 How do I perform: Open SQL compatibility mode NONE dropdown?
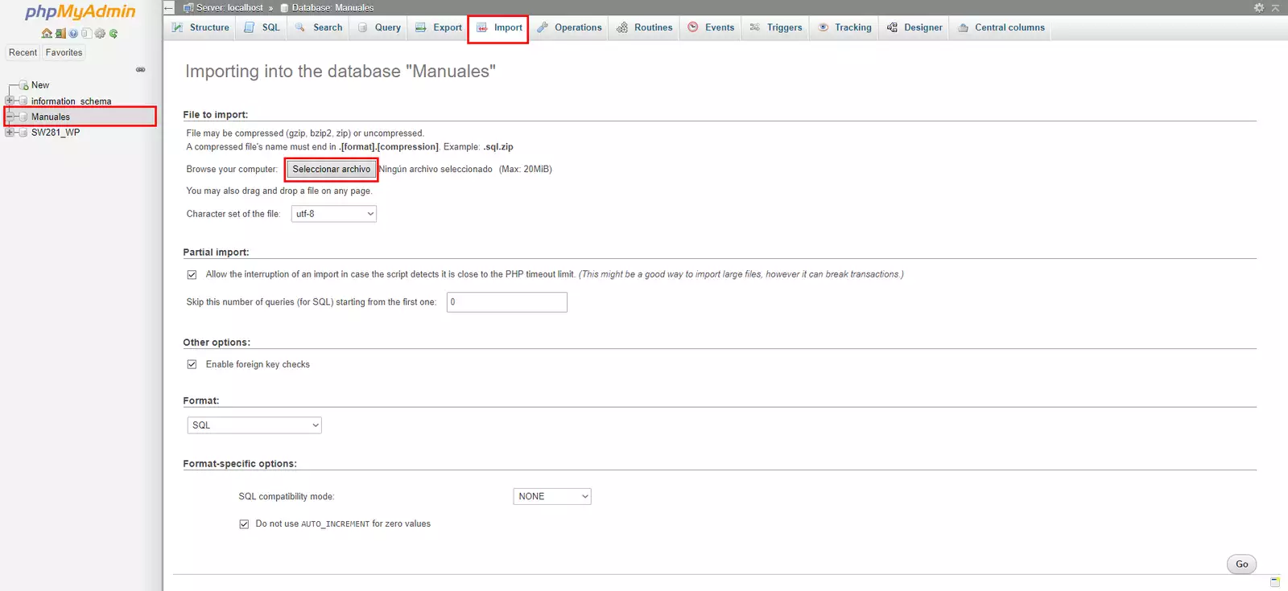552,497
